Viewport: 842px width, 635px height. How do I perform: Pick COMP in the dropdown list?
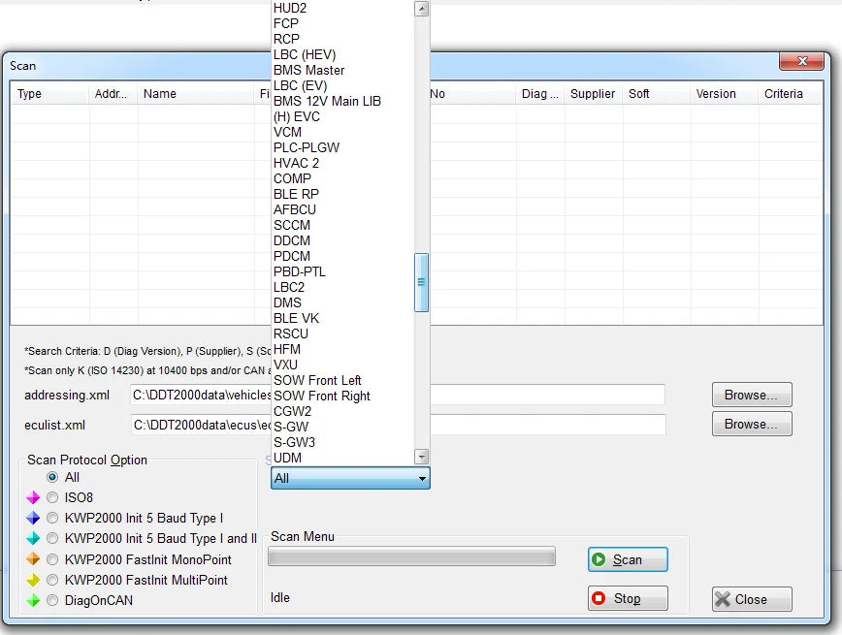342,178
